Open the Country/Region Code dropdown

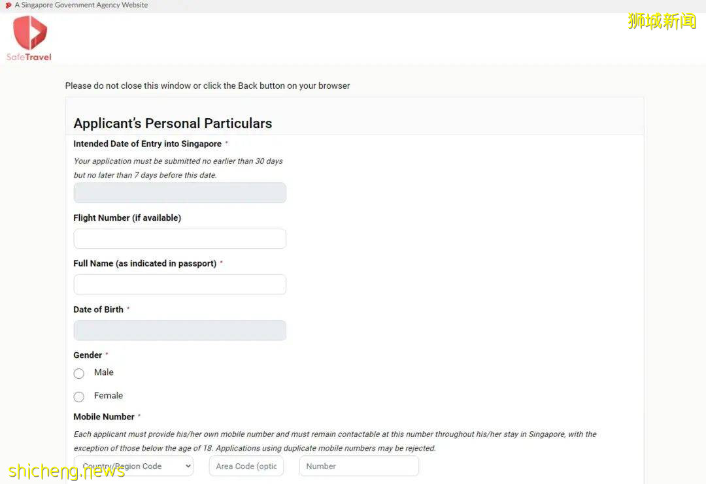(x=133, y=466)
